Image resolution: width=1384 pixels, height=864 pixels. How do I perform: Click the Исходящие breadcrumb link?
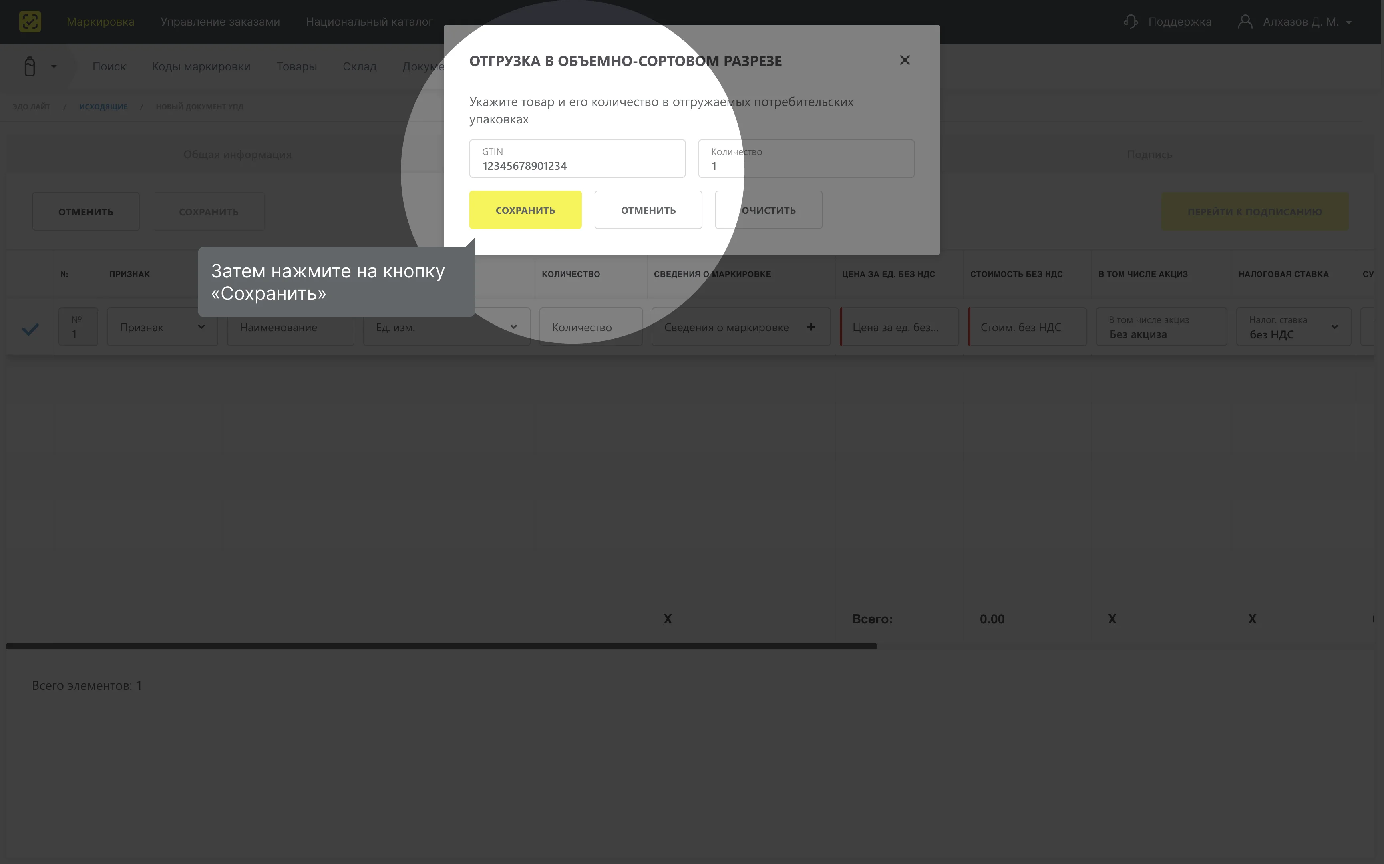click(103, 106)
